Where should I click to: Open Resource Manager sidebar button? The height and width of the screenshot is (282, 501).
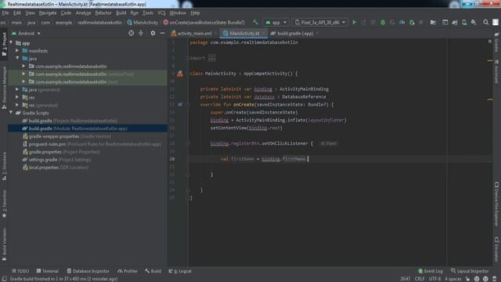point(4,88)
